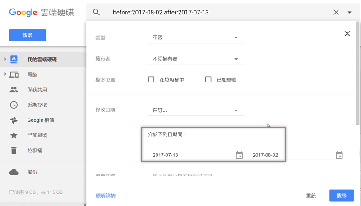The image size is (361, 206).
Task: Open 與我共用 in the sidebar
Action: click(37, 90)
